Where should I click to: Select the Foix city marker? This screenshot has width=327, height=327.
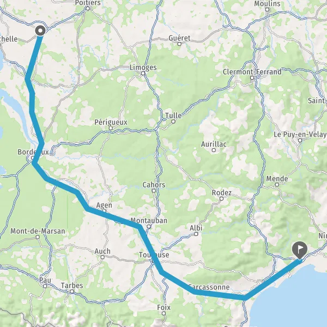[163, 313]
